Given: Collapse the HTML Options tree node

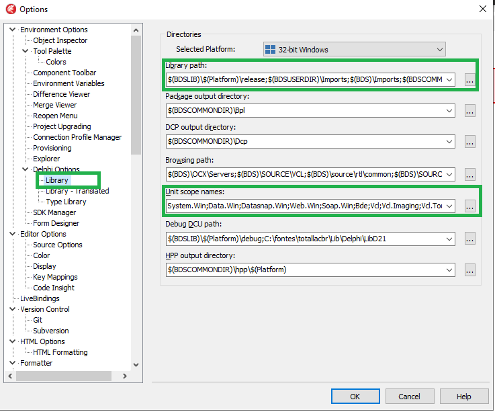Looking at the screenshot, I should tap(12, 341).
